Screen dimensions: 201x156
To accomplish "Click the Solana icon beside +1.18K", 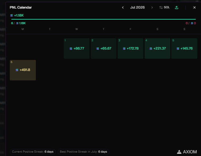I will [x=12, y=16].
